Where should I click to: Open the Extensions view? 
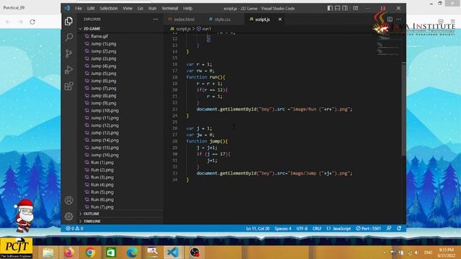point(69,86)
